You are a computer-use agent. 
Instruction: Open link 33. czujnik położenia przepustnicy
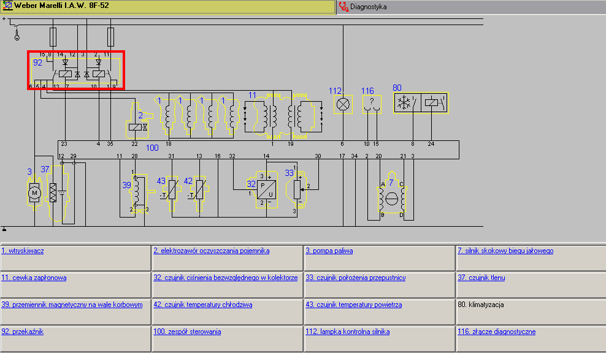pos(356,278)
